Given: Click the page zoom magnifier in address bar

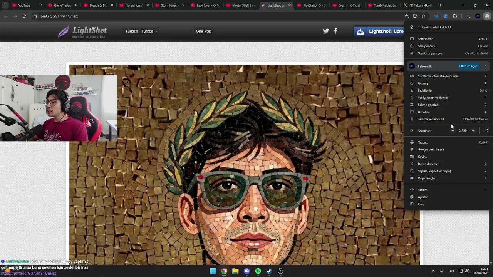Looking at the screenshot, I should pyautogui.click(x=407, y=16).
